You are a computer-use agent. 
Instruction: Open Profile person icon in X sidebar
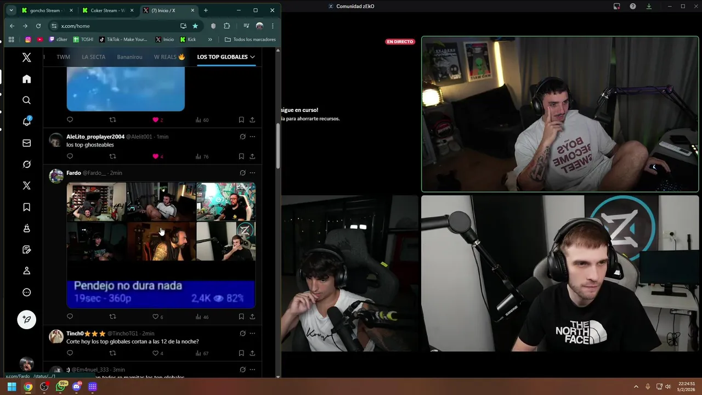(x=26, y=271)
